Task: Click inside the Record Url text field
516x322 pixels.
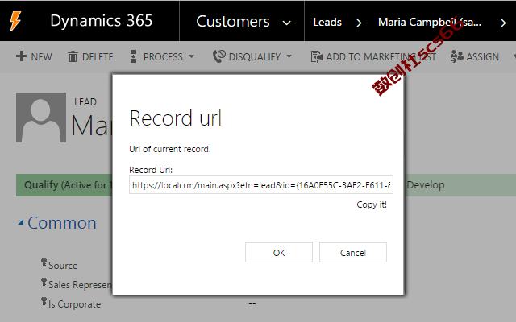Action: click(261, 185)
